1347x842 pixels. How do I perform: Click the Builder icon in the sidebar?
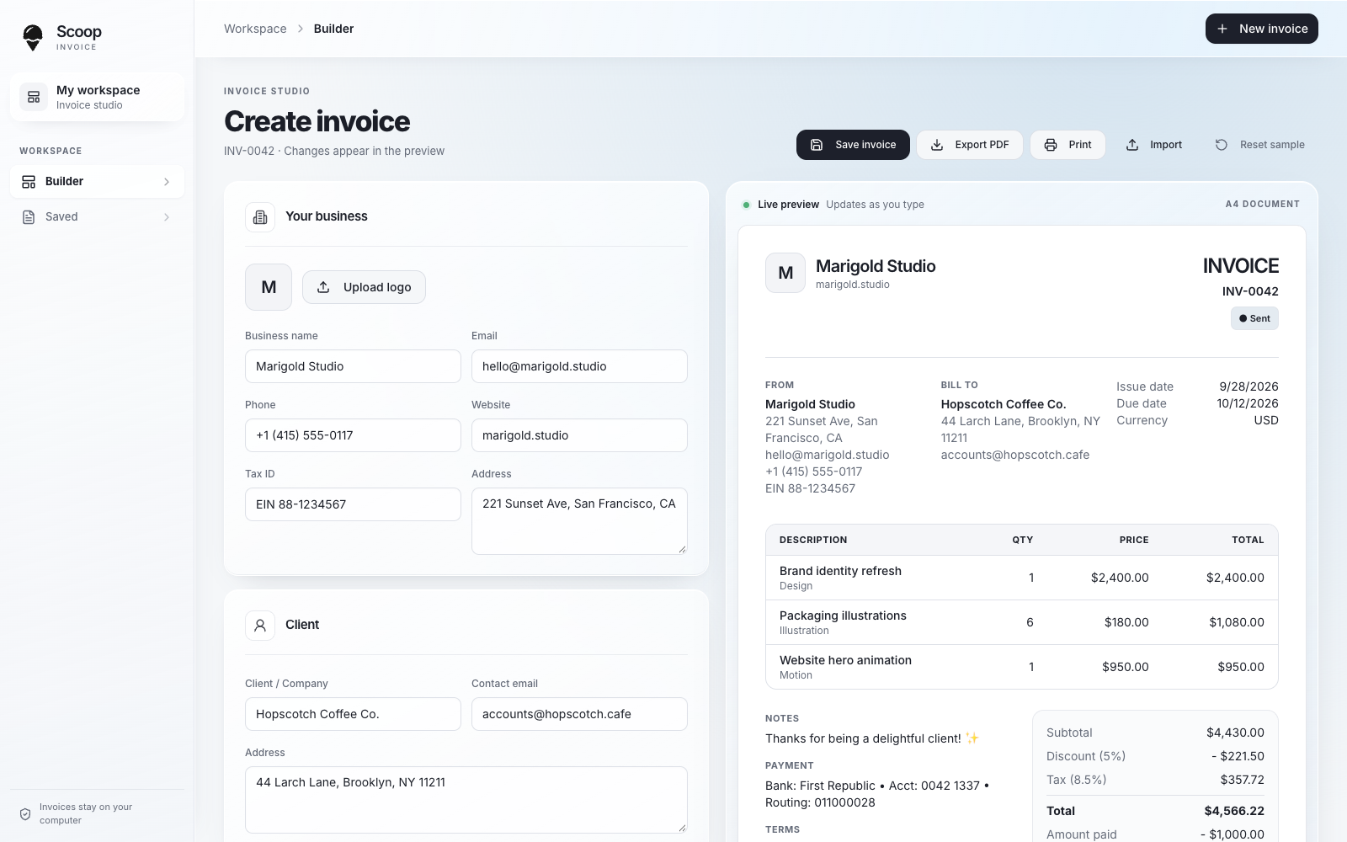29,182
